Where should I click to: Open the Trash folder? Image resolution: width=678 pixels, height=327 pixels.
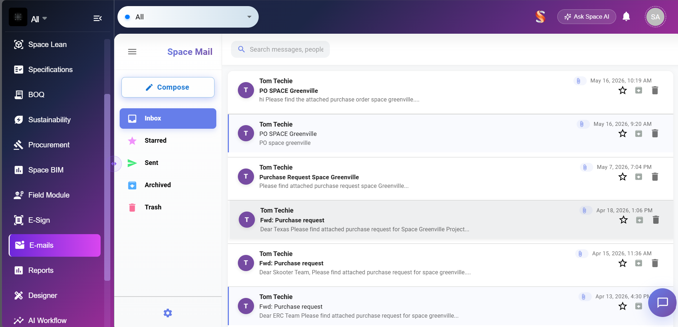168,207
